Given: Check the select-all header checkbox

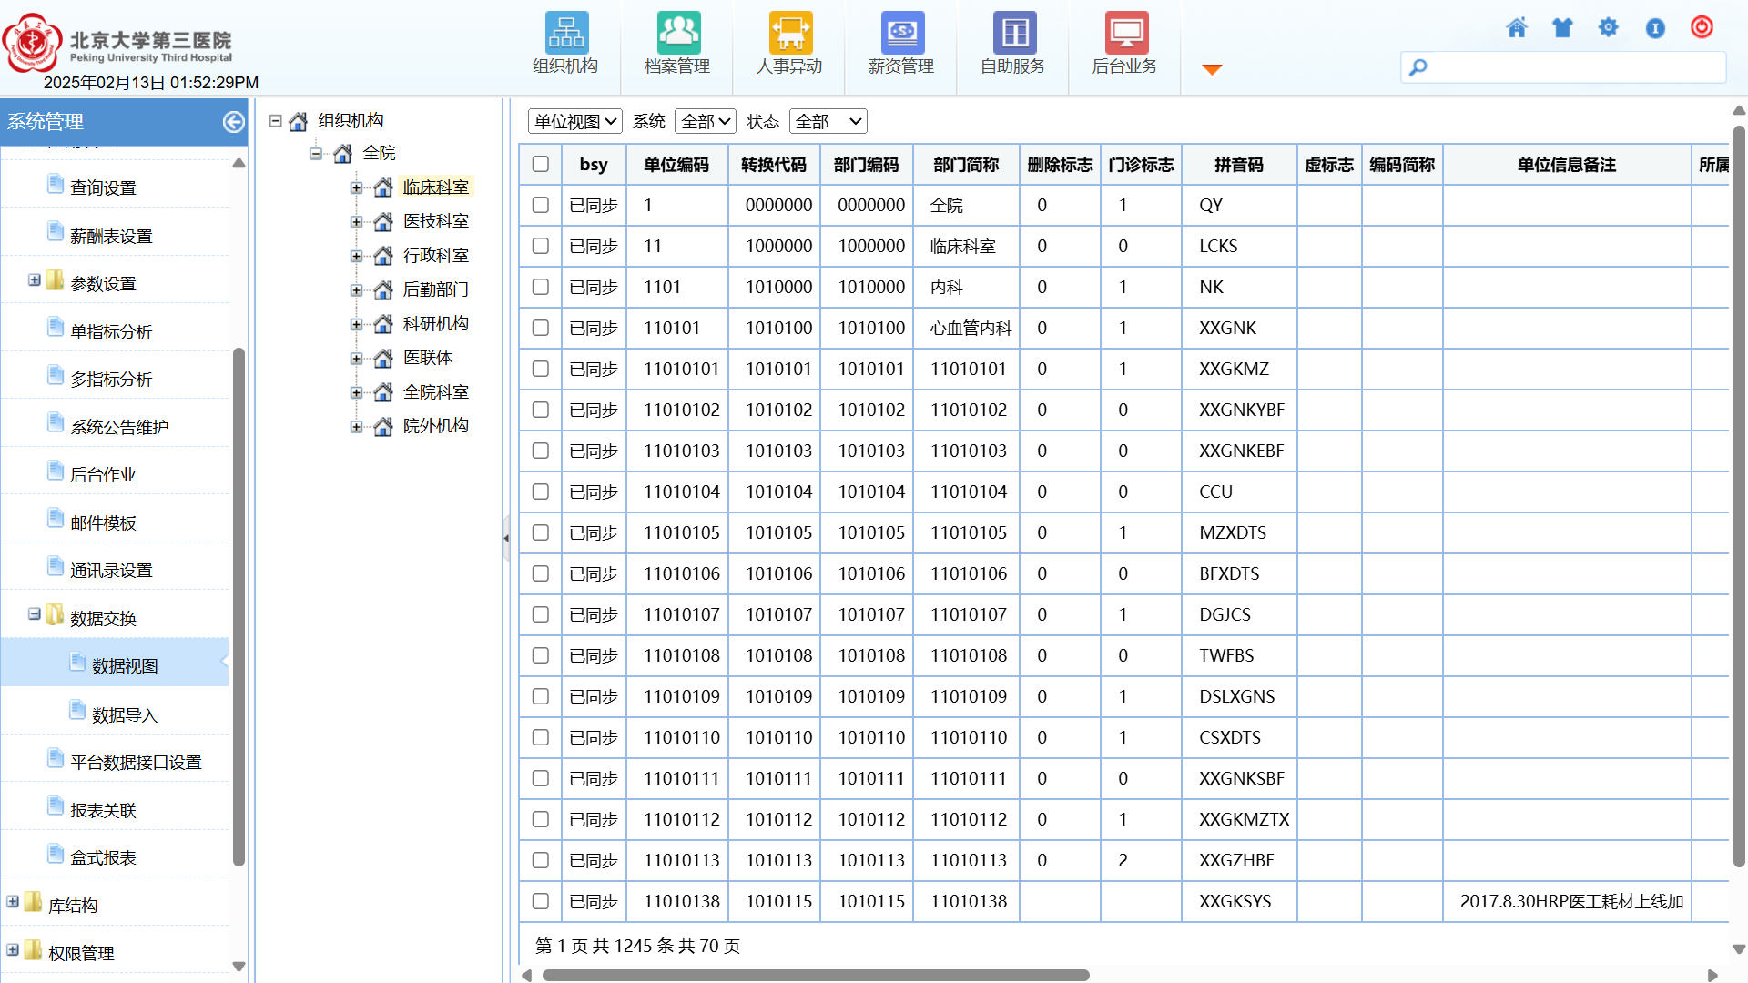Looking at the screenshot, I should pos(541,164).
